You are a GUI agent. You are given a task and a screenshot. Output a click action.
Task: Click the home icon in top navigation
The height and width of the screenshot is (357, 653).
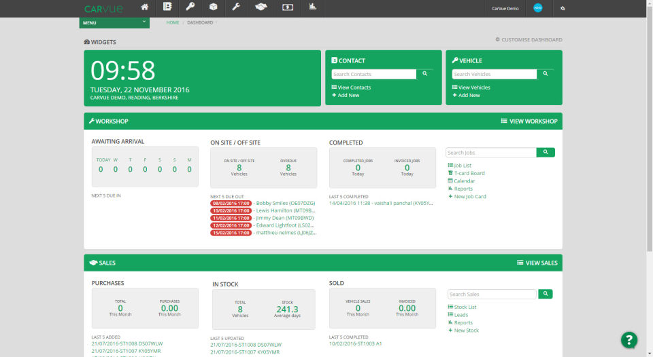(x=144, y=8)
